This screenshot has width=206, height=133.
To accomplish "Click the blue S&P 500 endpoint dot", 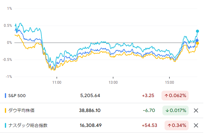I will pyautogui.click(x=197, y=40).
